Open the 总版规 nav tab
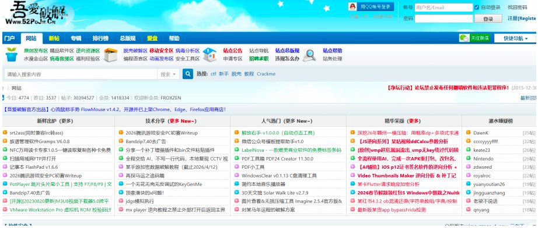The image size is (538, 228). pos(128,38)
